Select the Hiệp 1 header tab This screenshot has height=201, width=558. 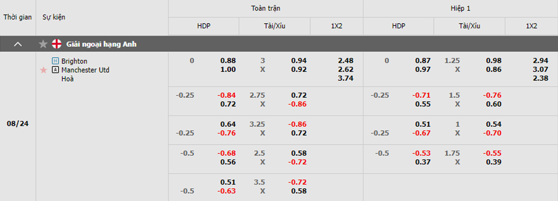[x=460, y=8]
